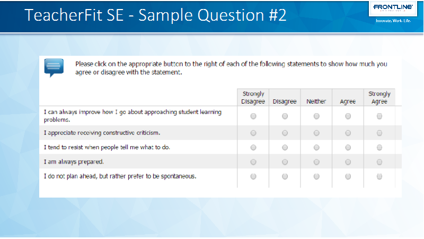Select Disagree for resisting being told what to do
The width and height of the screenshot is (424, 239).
285,148
